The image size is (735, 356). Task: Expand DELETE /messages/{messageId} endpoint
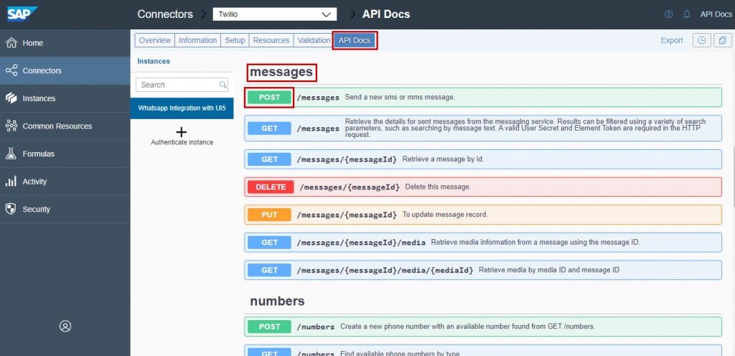click(x=483, y=187)
